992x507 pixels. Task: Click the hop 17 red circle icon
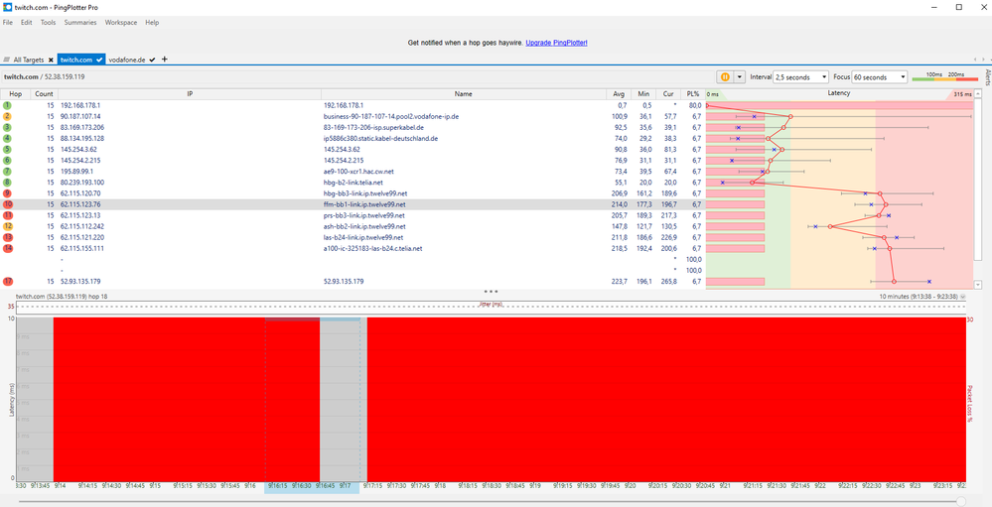(x=7, y=282)
